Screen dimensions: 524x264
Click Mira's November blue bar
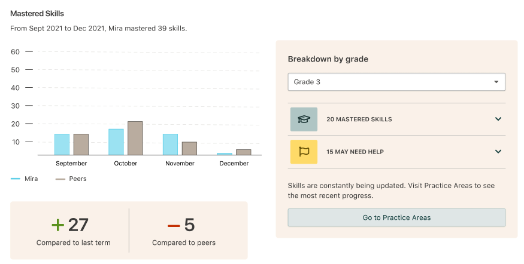pyautogui.click(x=170, y=145)
